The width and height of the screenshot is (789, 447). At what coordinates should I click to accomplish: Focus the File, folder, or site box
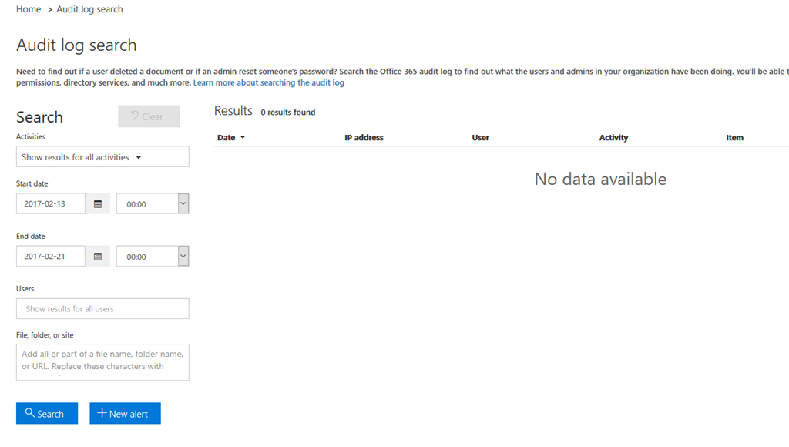pyautogui.click(x=102, y=362)
